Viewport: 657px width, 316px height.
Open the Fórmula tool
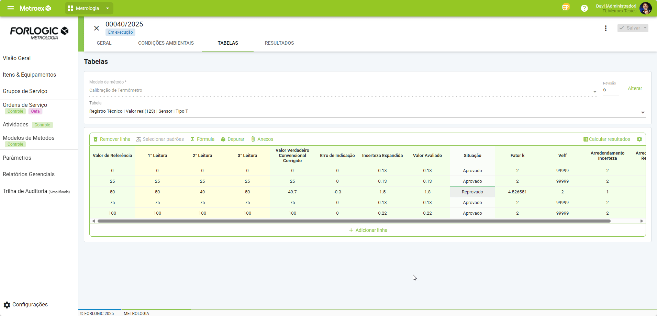pyautogui.click(x=202, y=139)
